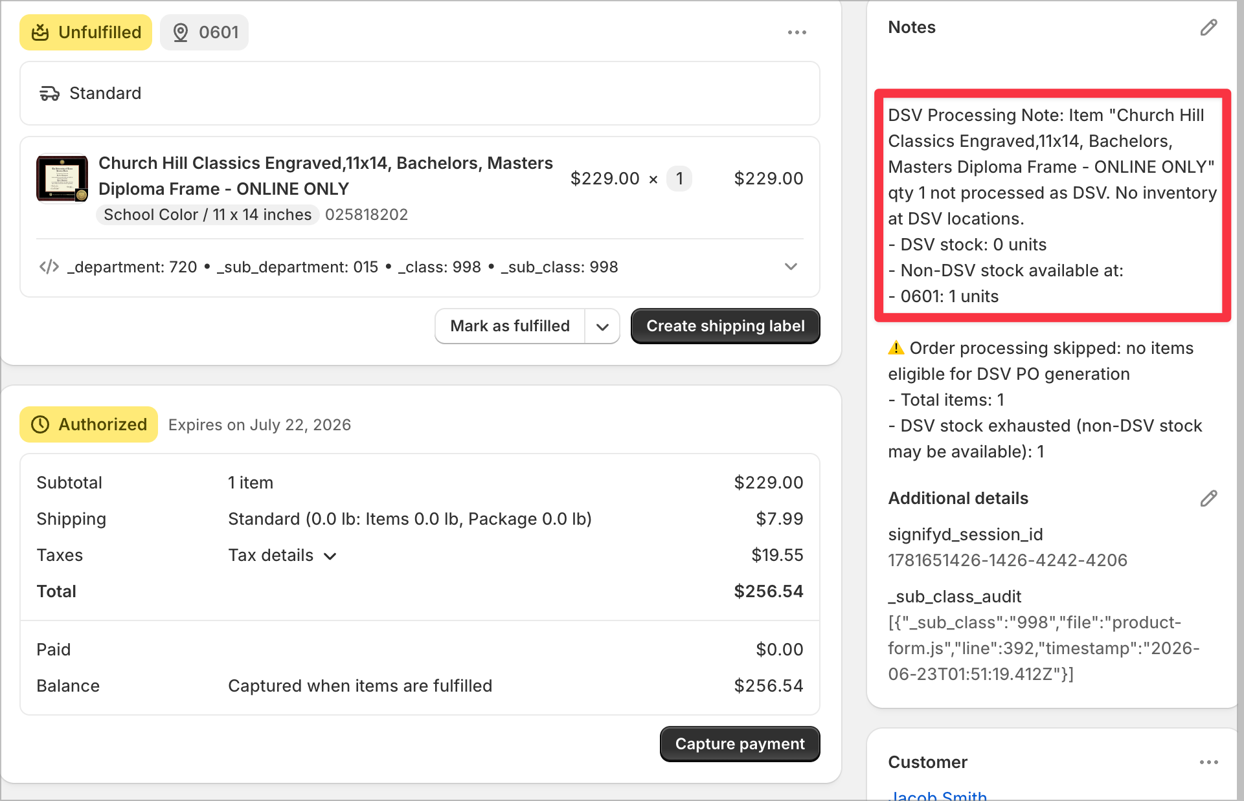Click Capture payment button

(x=740, y=744)
